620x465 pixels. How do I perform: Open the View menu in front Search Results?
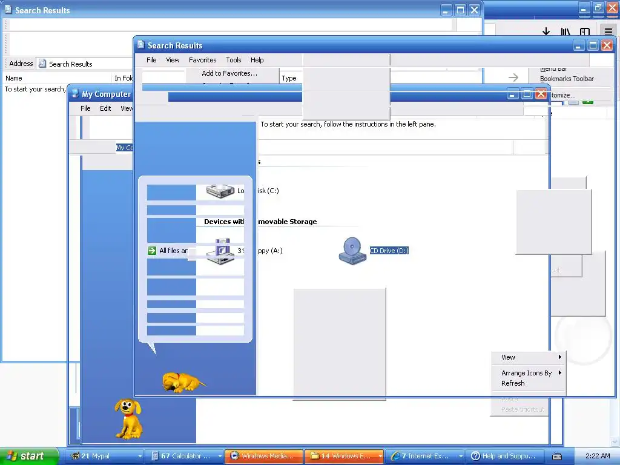pos(173,60)
